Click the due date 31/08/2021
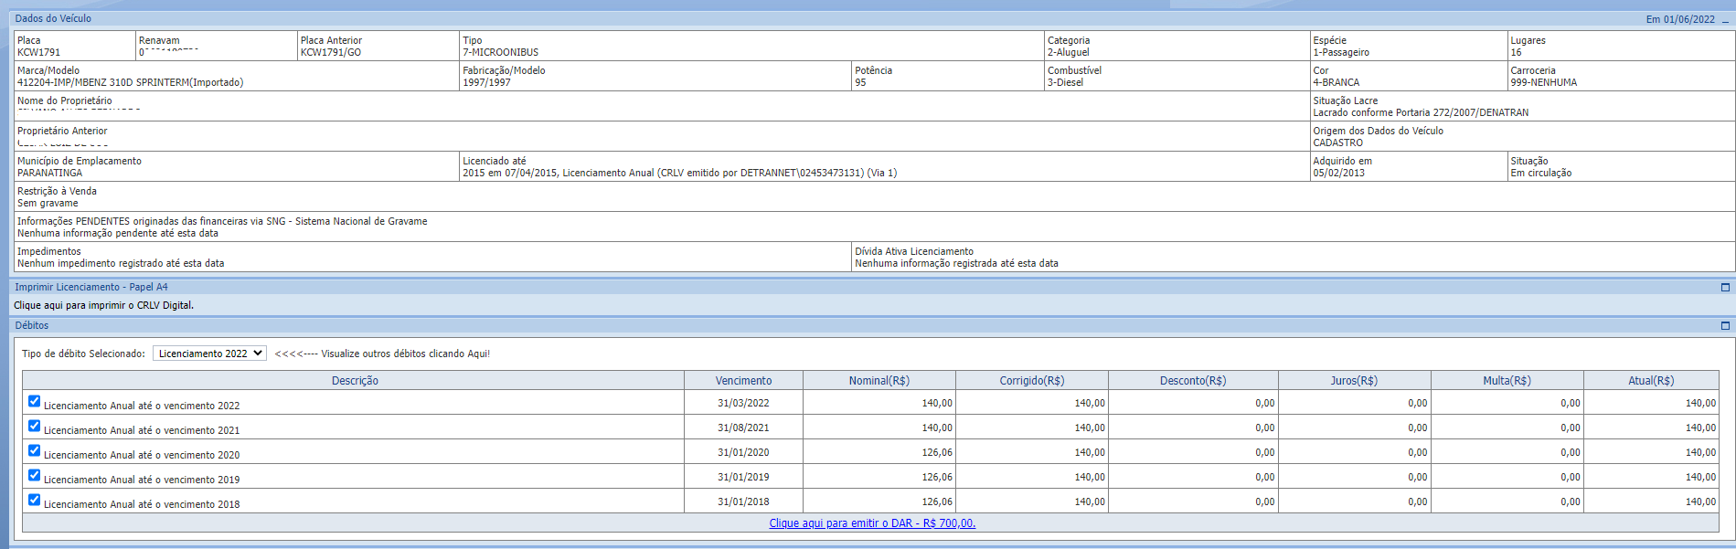This screenshot has width=1736, height=549. 743,428
